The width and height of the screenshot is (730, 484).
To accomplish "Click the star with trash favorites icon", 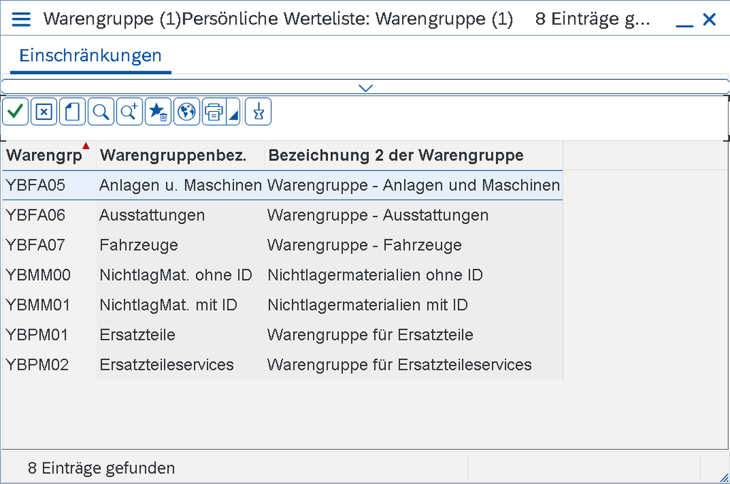I will pyautogui.click(x=158, y=112).
